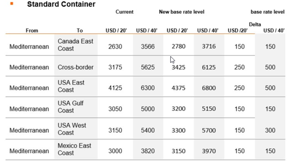
Task: Select the Cross-border destination cell
Action: (75, 67)
